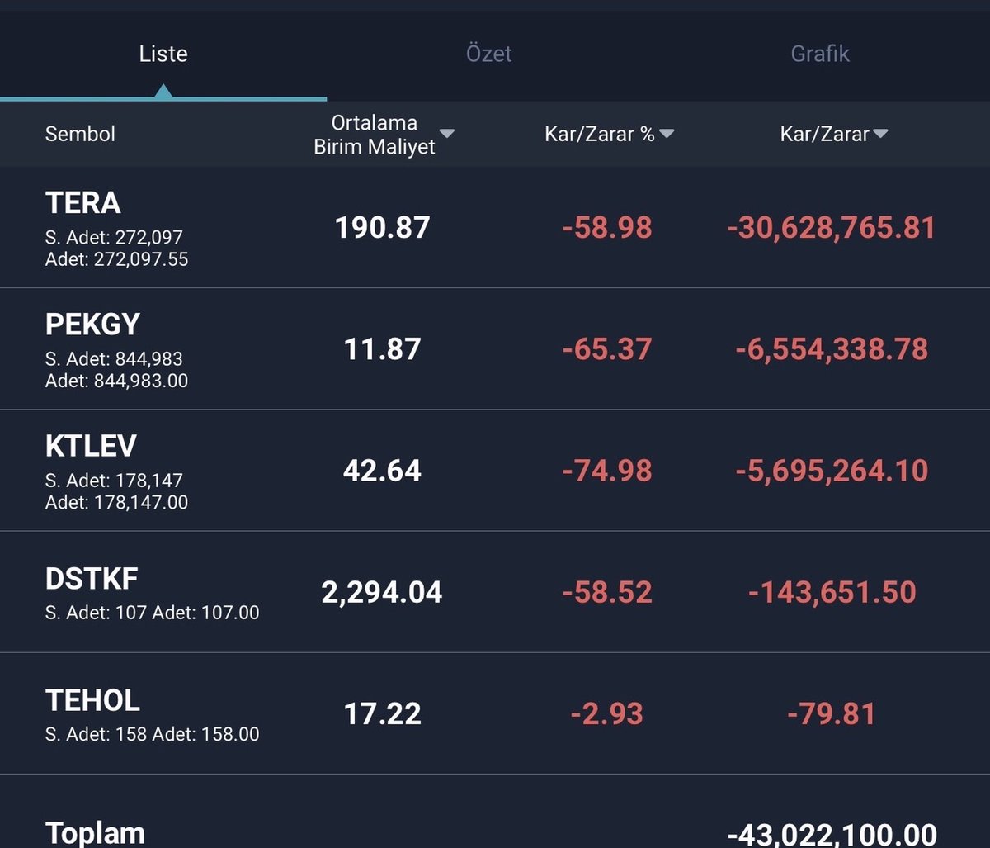
Task: Click DSTKF loss percent -58.52
Action: tap(607, 592)
